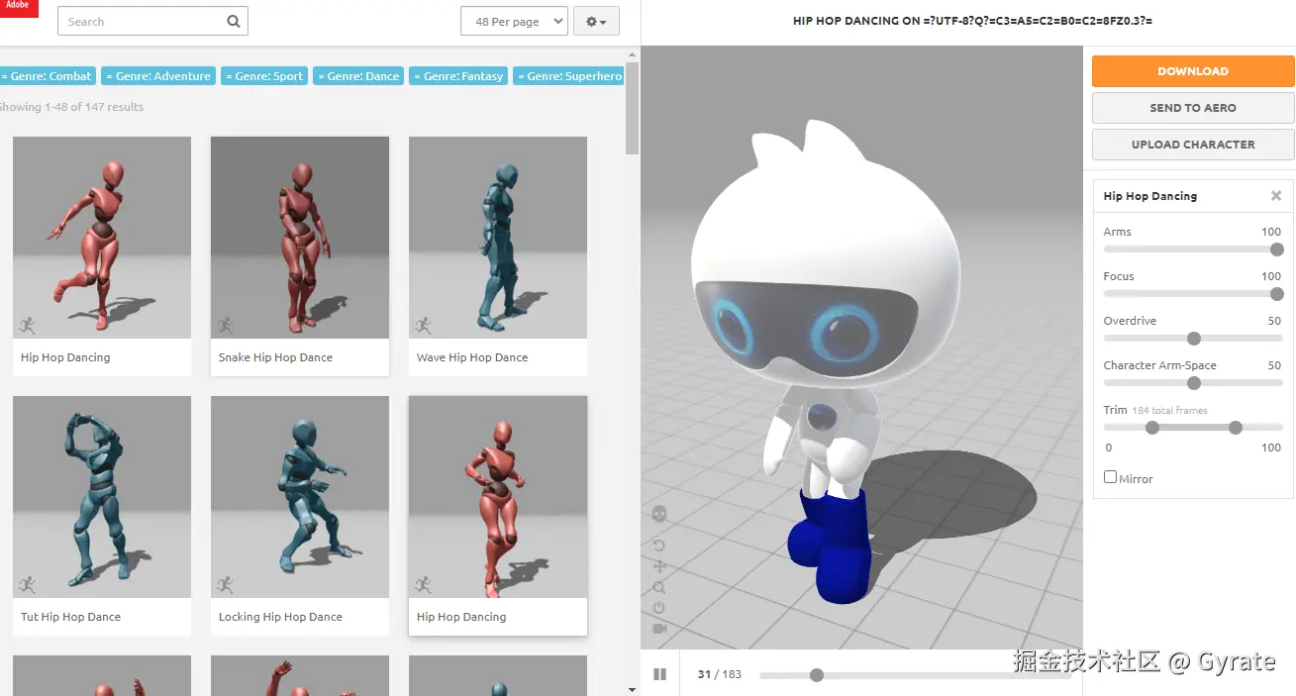Click the Trim slider start handle

(1151, 428)
